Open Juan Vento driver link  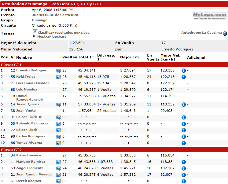pos(26,111)
